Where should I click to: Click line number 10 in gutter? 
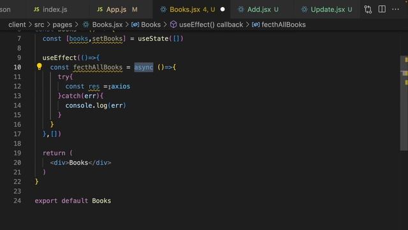click(x=17, y=67)
